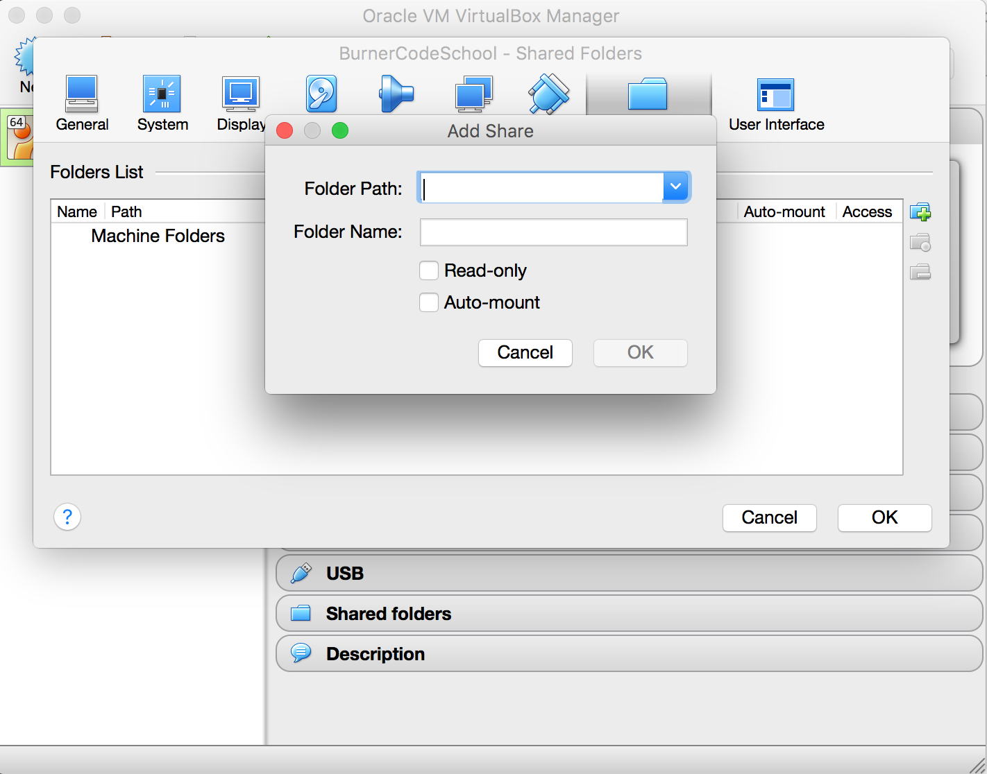The image size is (987, 774).
Task: Click the edit shared folder icon
Action: pyautogui.click(x=920, y=242)
